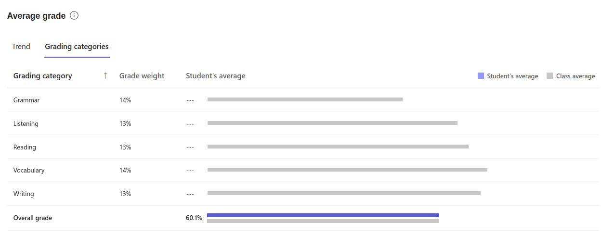Screen dimensions: 614x234
Task: Click the purple overall student average bar
Action: 323,215
